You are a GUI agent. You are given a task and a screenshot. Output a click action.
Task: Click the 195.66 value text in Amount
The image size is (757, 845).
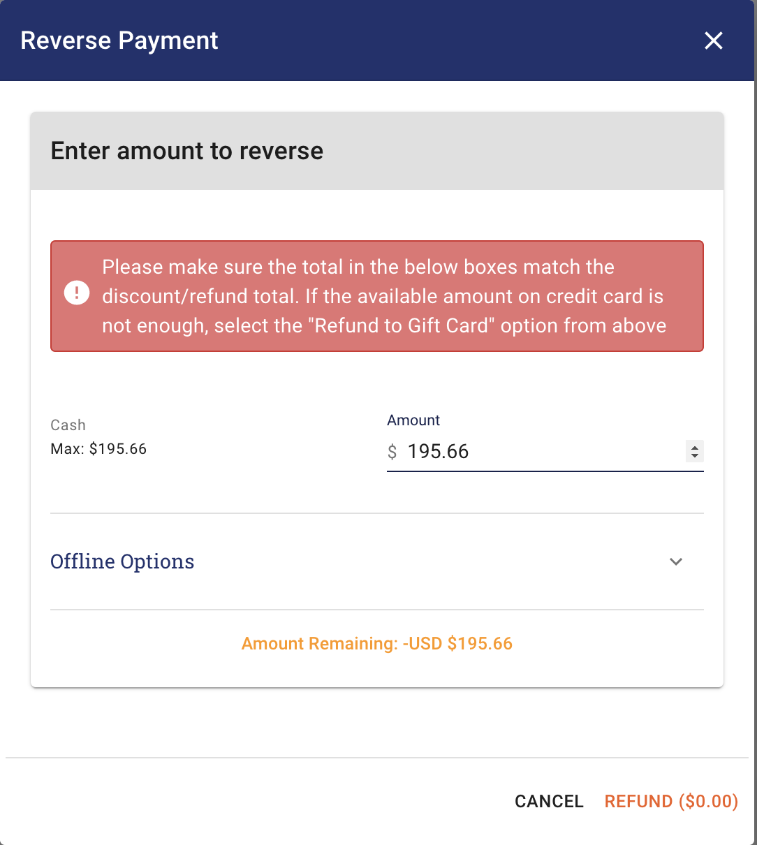pyautogui.click(x=439, y=452)
